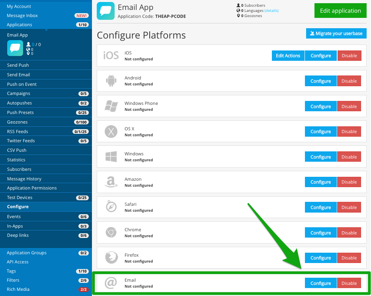Disable the Amazon platform

click(x=349, y=182)
